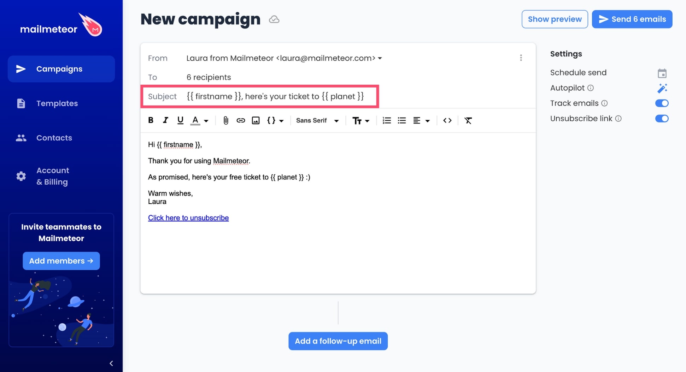Open the text color dropdown arrow
The image size is (686, 372).
[206, 121]
